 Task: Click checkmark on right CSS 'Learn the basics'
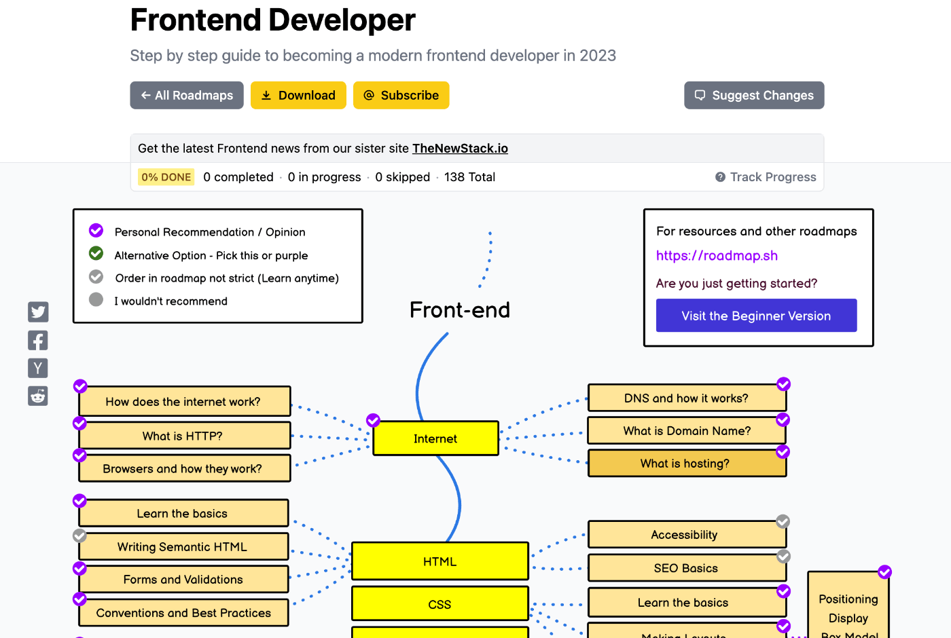pyautogui.click(x=783, y=591)
